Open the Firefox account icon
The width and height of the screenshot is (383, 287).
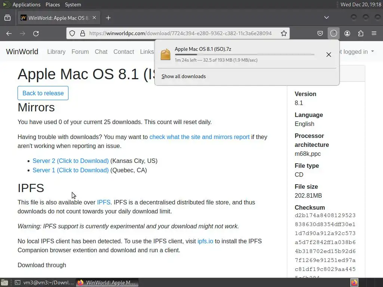(347, 33)
